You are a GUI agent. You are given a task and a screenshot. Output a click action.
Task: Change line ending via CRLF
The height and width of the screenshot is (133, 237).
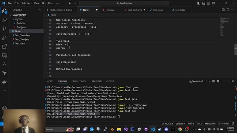[199, 123]
